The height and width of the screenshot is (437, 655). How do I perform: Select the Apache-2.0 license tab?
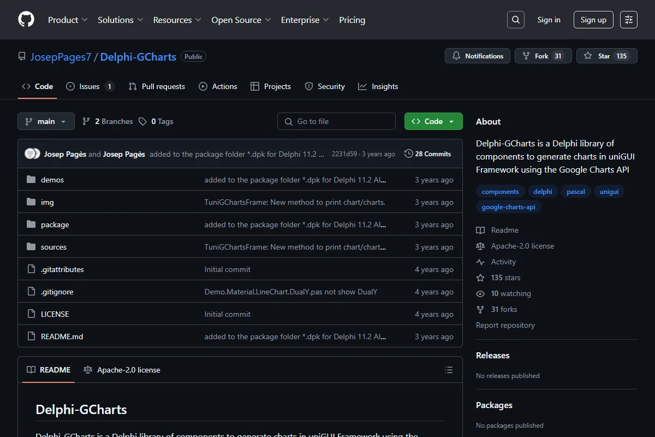[122, 370]
